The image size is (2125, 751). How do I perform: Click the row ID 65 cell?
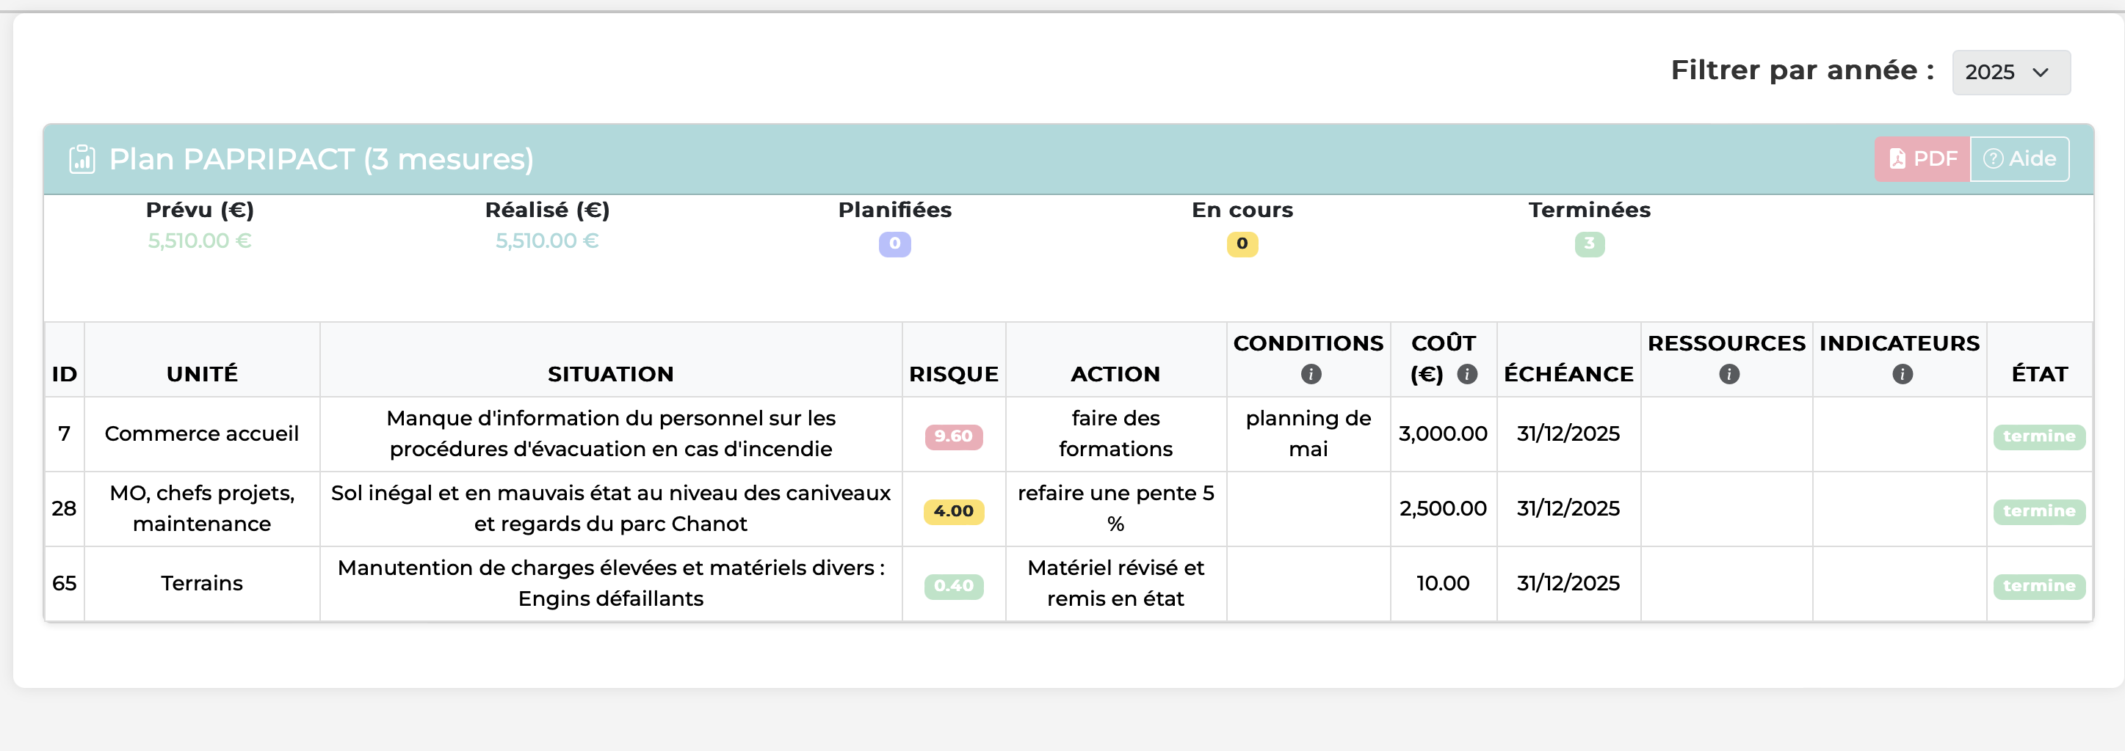coord(65,584)
